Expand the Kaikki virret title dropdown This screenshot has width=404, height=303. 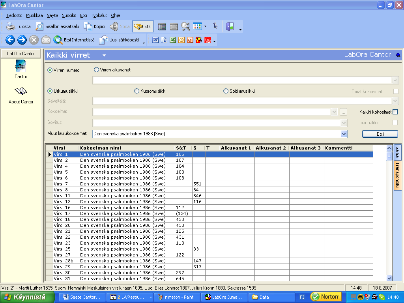pos(104,55)
